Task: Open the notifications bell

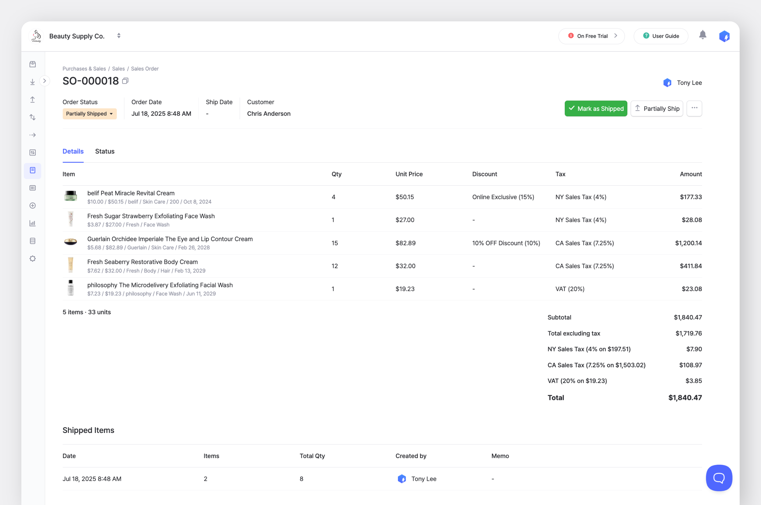Action: [x=702, y=35]
